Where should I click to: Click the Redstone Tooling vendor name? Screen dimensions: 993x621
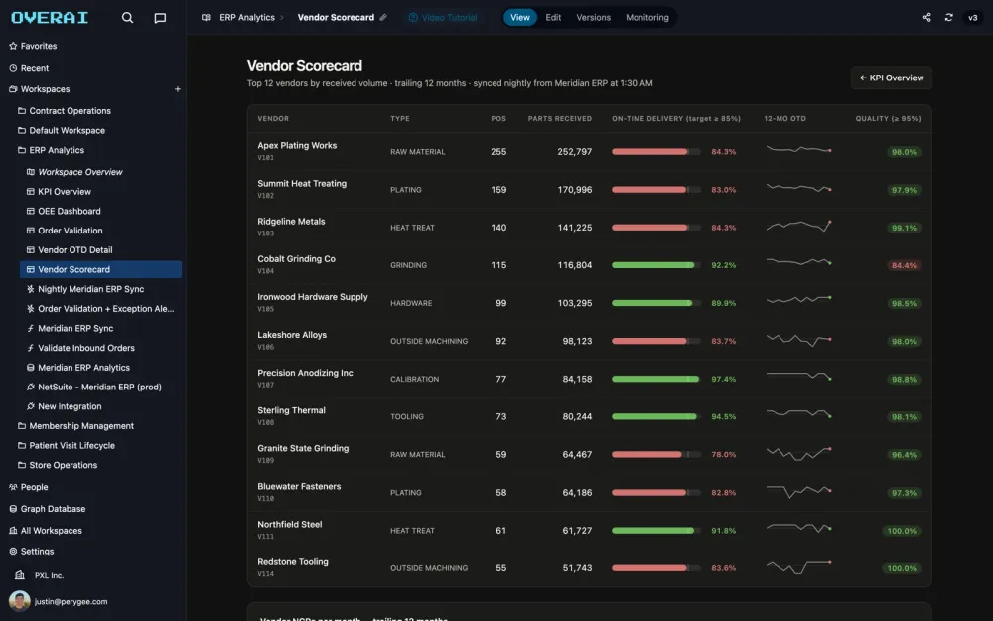(x=293, y=562)
